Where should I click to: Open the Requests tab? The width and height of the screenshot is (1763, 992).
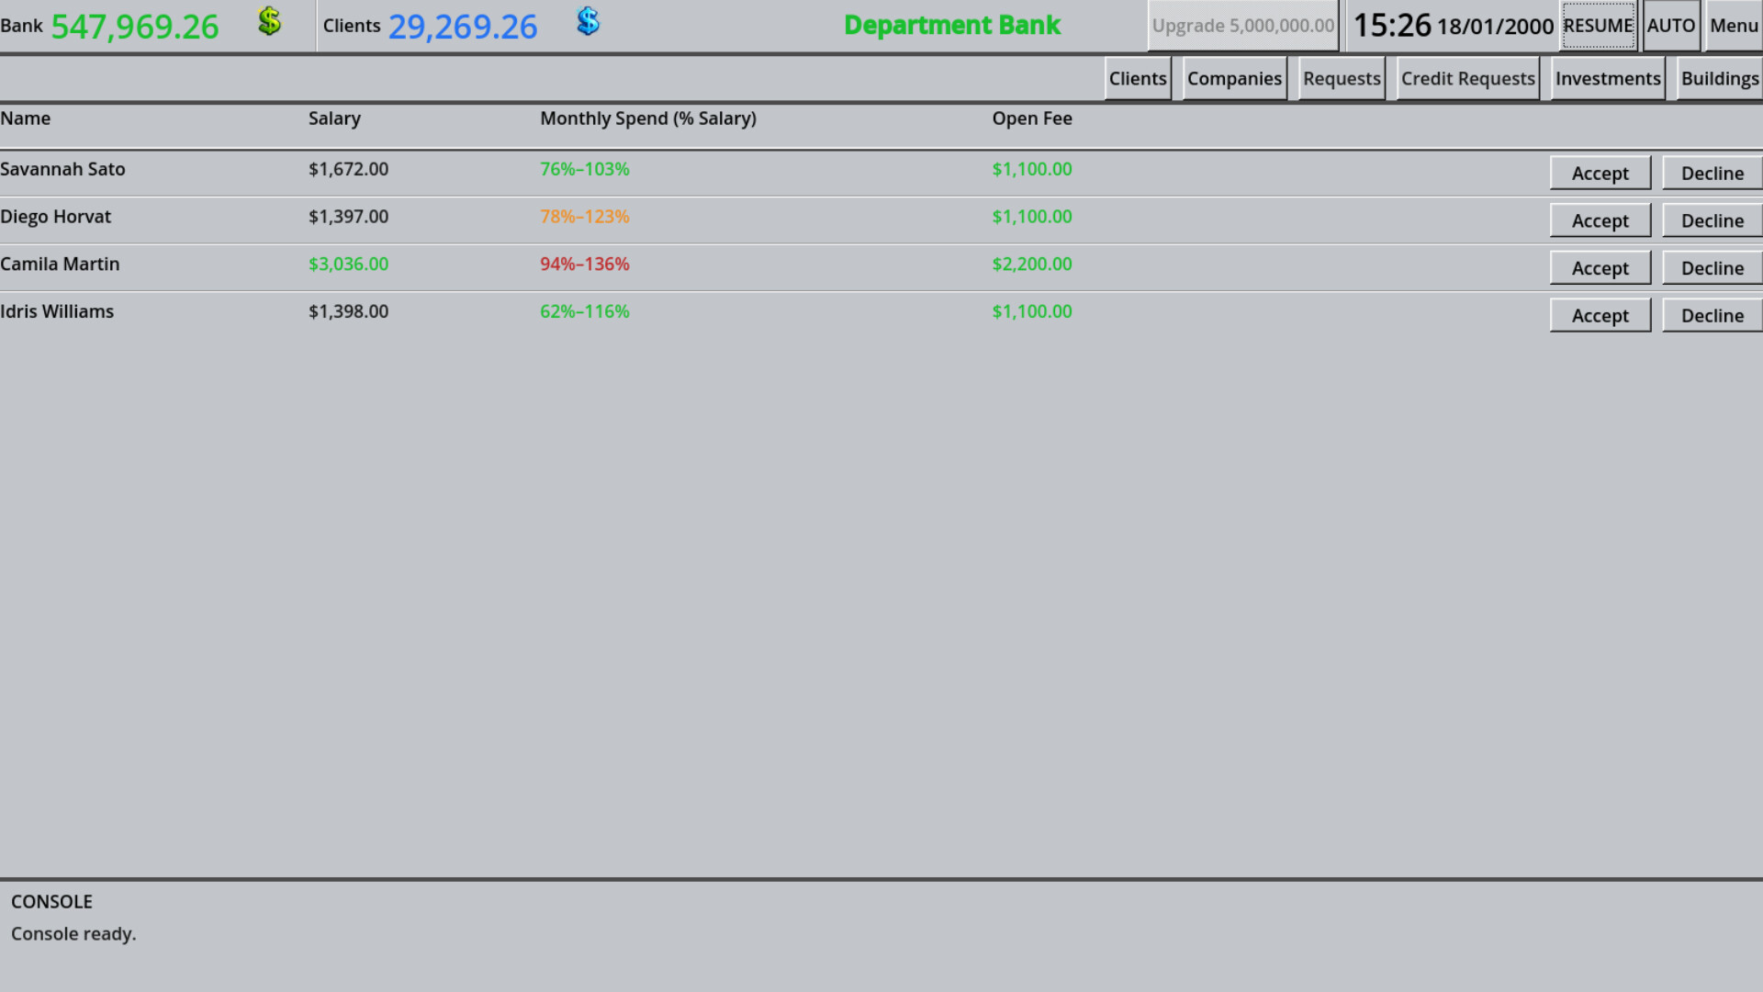1341,79
